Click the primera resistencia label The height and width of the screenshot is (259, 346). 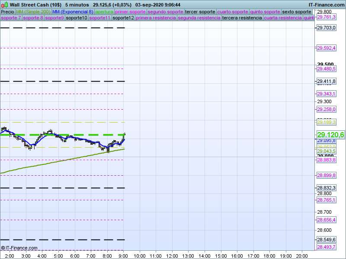(156, 18)
